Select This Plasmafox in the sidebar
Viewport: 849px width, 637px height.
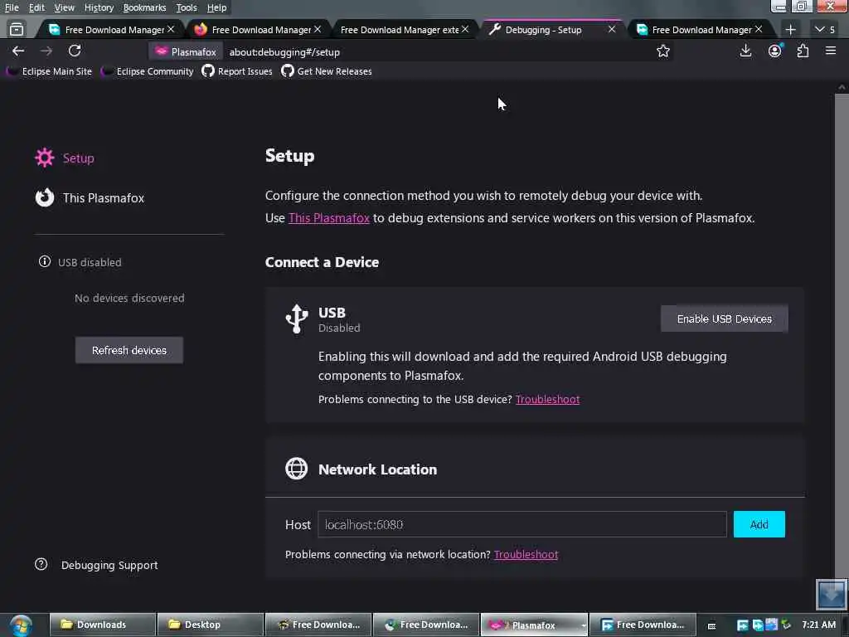90,197
